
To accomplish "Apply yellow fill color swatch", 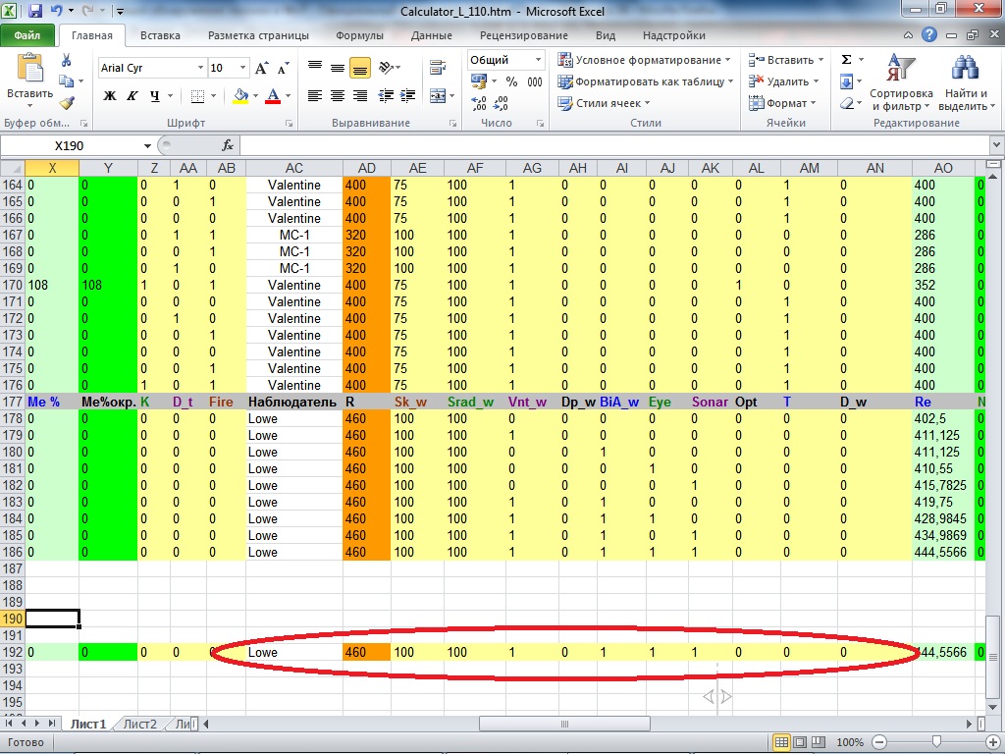I will pyautogui.click(x=241, y=96).
